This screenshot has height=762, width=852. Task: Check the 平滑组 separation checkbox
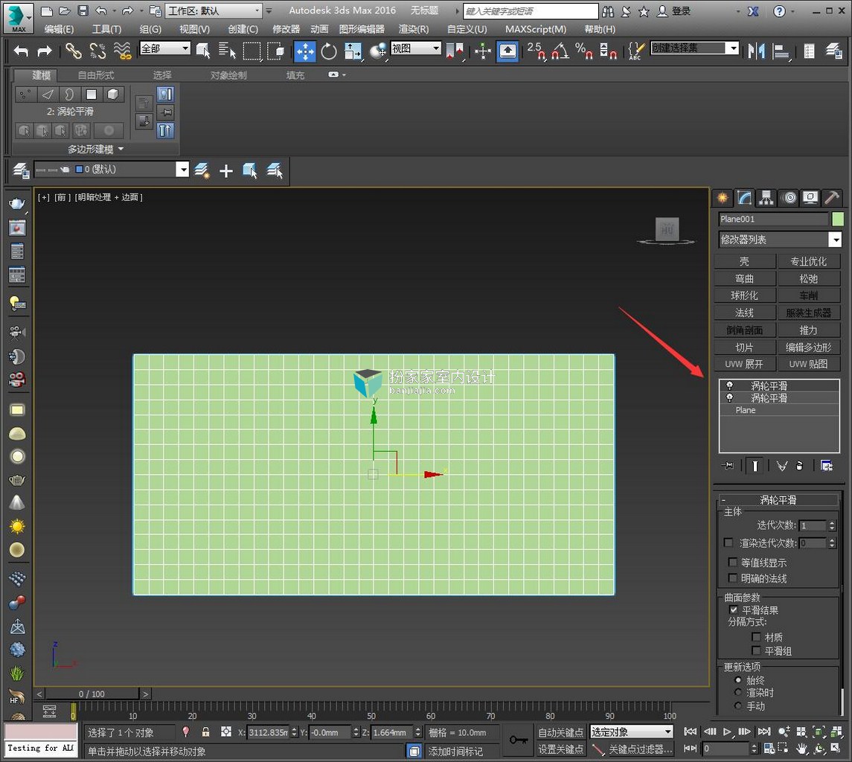coord(756,650)
